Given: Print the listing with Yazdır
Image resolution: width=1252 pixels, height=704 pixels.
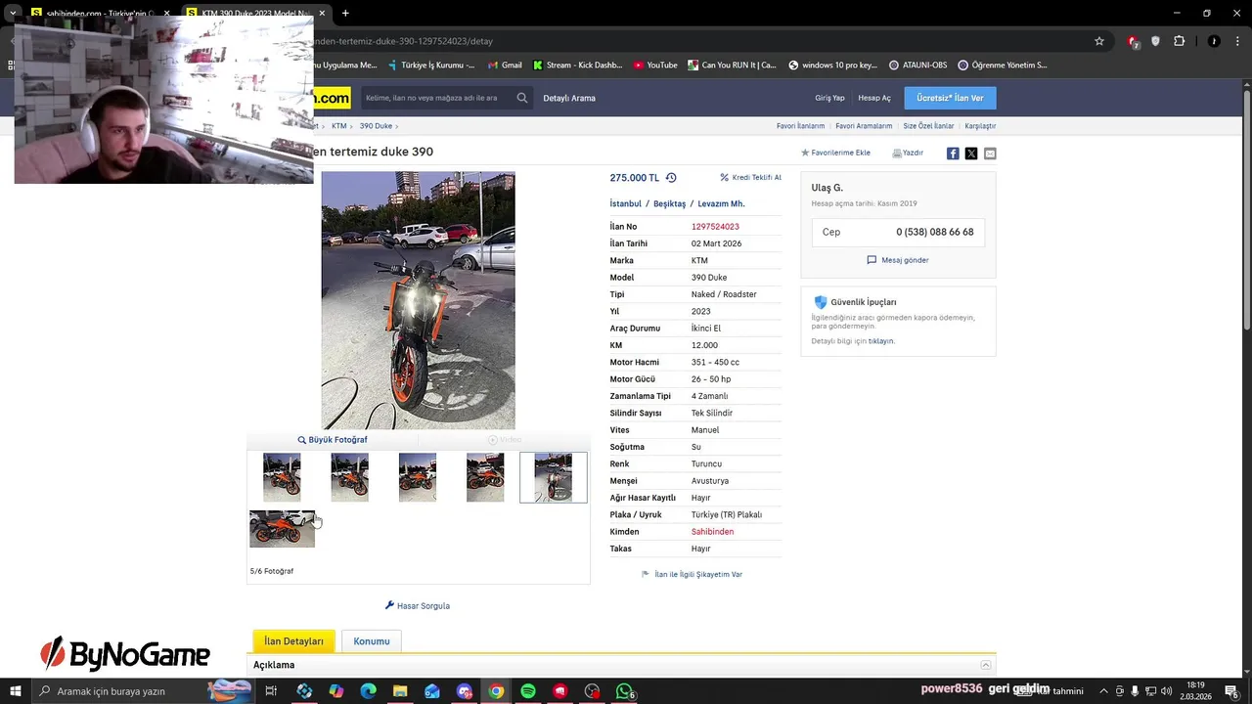Looking at the screenshot, I should click(x=908, y=154).
